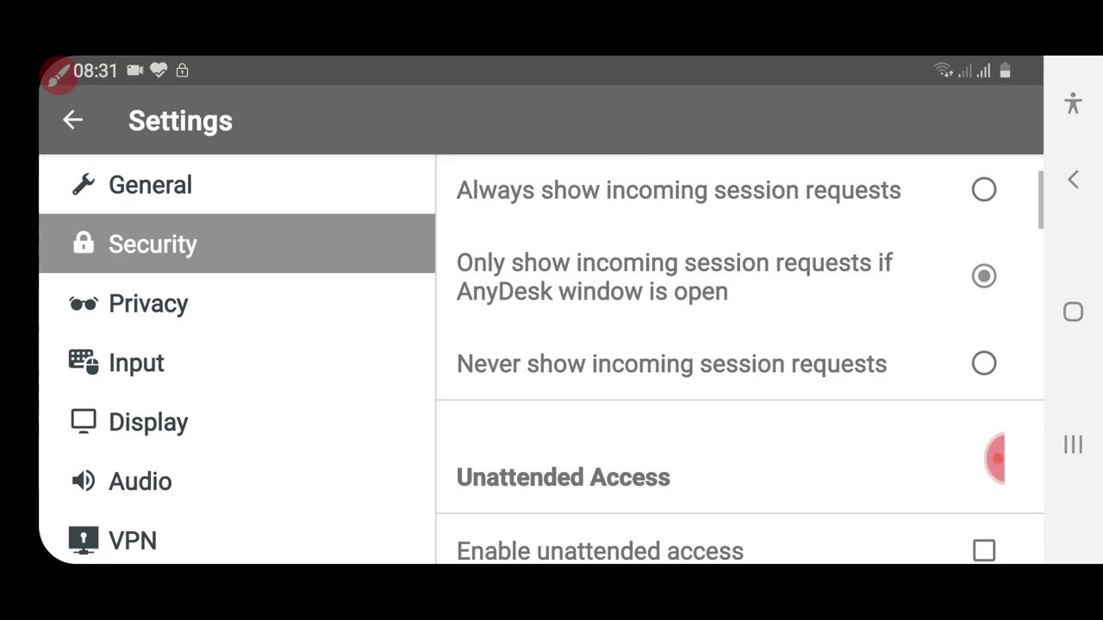This screenshot has width=1103, height=620.
Task: Click the Privacy glasses icon
Action: click(84, 303)
